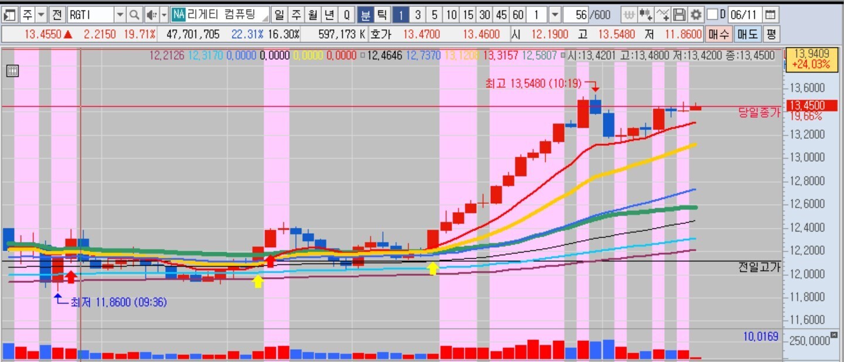Select the 30-minute interval button

point(484,14)
